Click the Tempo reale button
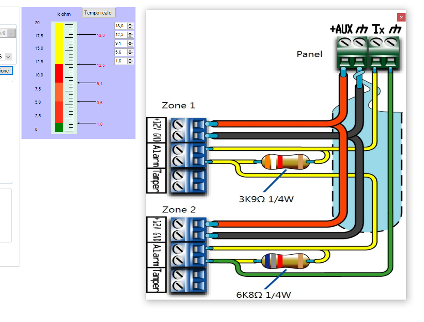424x322 pixels. pos(98,13)
